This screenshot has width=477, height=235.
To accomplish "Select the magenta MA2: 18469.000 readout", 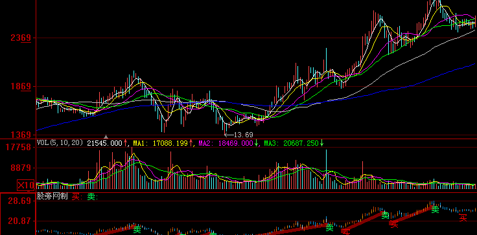I will click(226, 143).
